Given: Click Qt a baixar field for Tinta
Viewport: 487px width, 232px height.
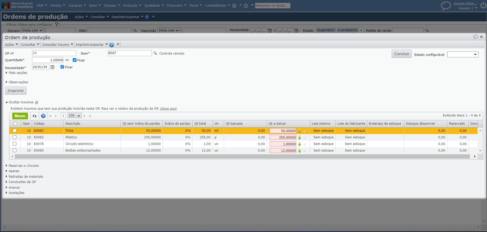Looking at the screenshot, I should (283, 131).
